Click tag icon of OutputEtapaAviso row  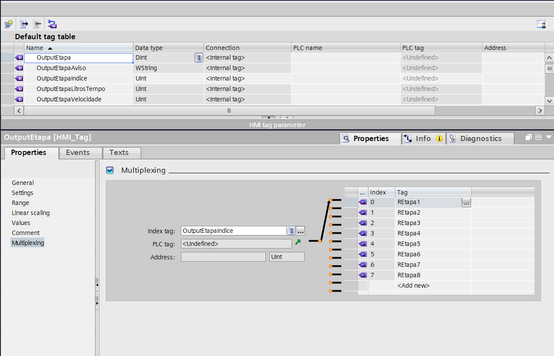tap(19, 68)
